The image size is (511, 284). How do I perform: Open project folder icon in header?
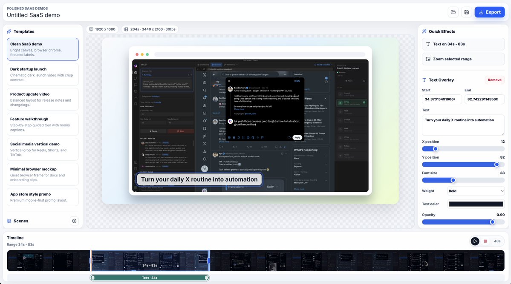[x=453, y=12]
